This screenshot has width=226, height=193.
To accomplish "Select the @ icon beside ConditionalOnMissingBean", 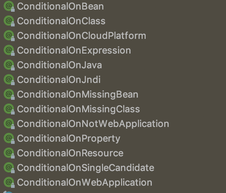I will [8, 94].
